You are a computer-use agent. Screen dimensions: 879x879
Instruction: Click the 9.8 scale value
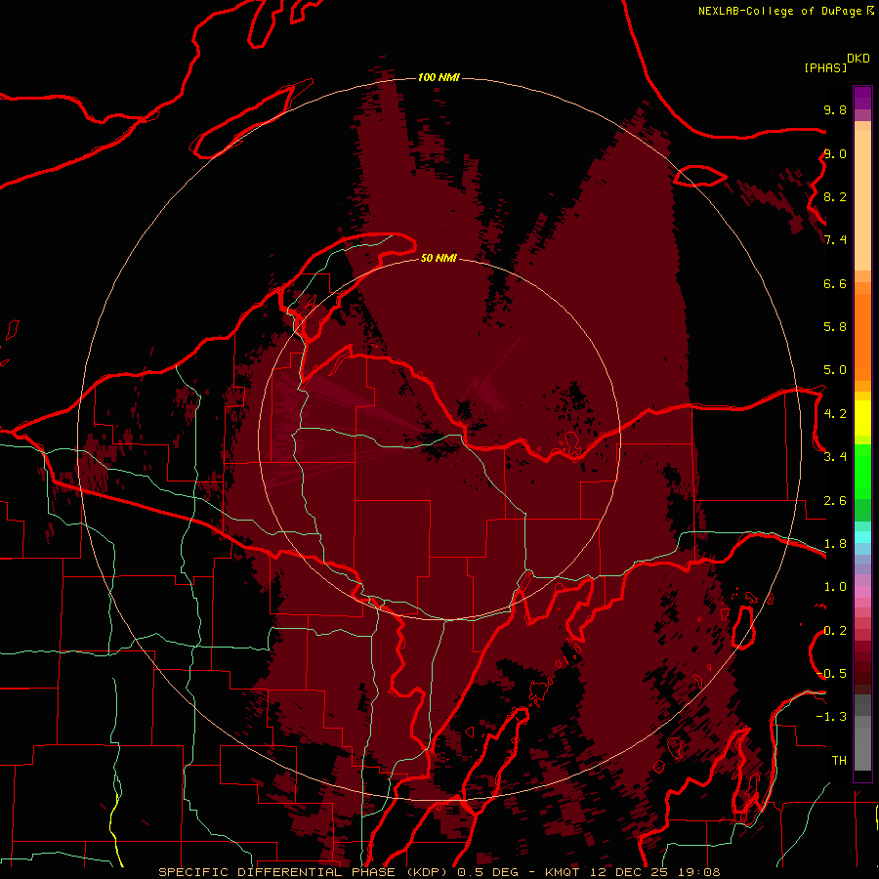pos(835,110)
